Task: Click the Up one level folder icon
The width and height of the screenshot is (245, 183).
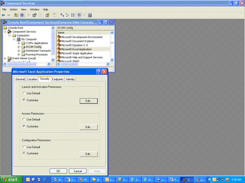Action: point(16,15)
